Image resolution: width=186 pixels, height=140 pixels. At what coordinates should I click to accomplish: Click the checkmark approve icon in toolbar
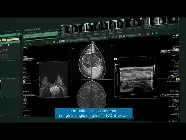click(51, 42)
